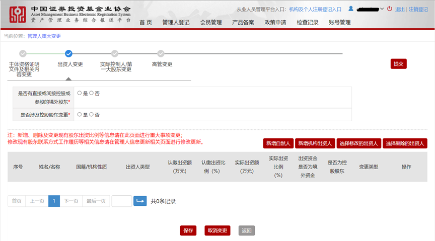Screen dimensions: 435x241
Task: Click 选择修改的出资人 button
Action: point(358,143)
